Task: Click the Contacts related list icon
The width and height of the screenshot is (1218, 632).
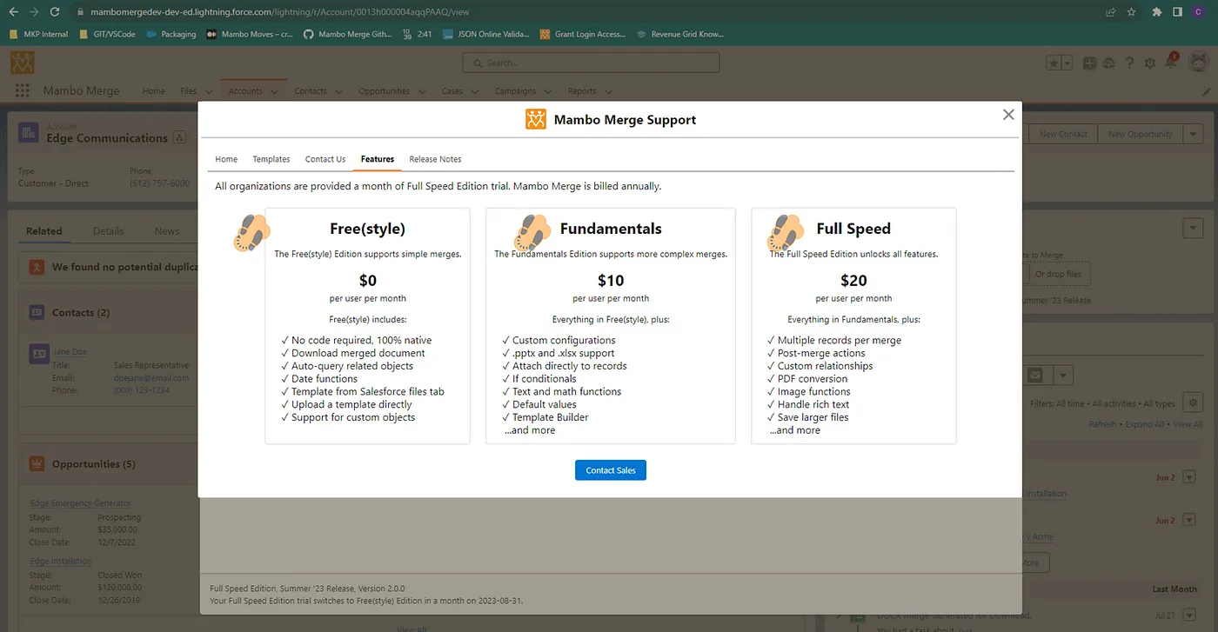Action: tap(37, 312)
